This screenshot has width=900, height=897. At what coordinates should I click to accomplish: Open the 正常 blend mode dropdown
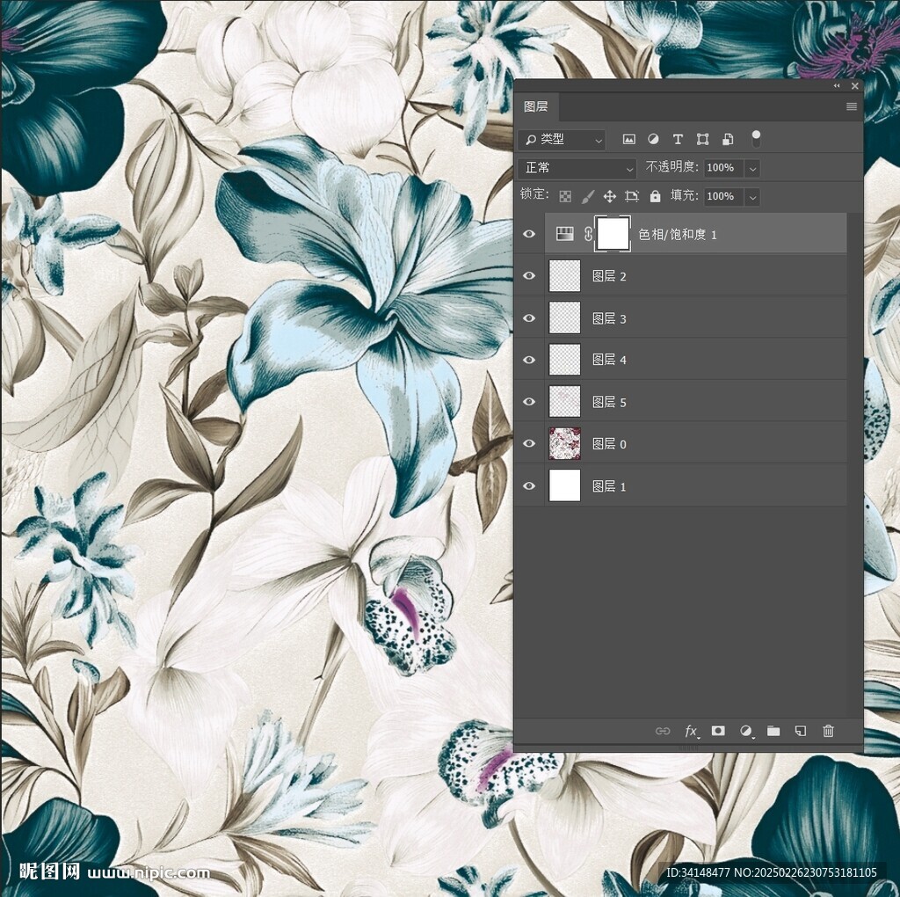pos(577,168)
